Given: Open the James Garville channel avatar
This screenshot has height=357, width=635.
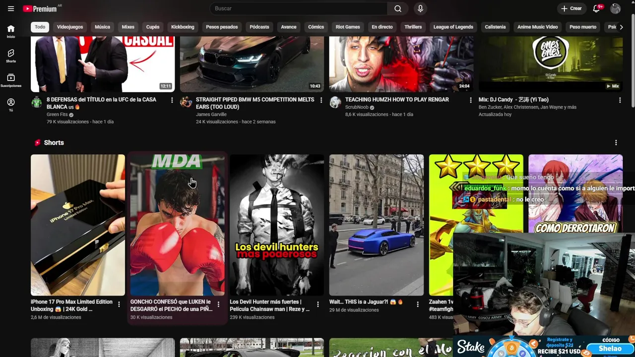Looking at the screenshot, I should pos(186,102).
